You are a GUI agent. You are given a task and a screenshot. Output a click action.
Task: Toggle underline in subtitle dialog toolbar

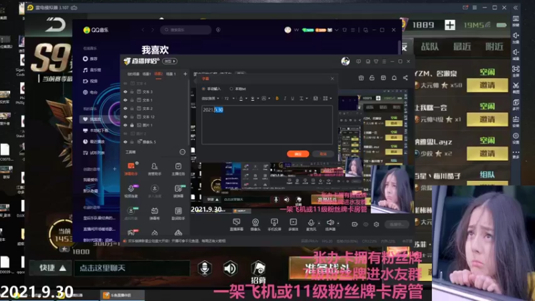(x=292, y=98)
